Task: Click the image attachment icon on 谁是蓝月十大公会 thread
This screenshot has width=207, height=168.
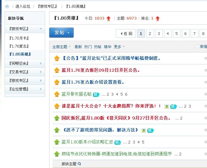Action: [x=166, y=106]
